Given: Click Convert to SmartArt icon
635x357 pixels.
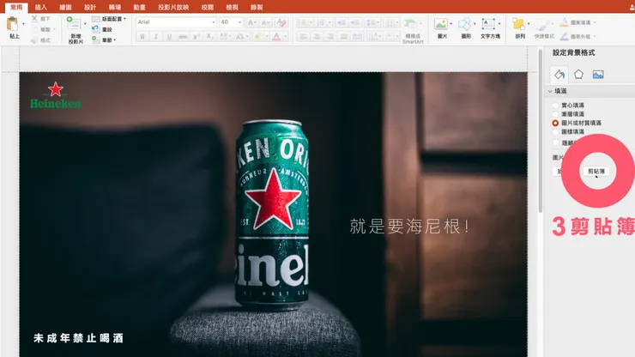Looking at the screenshot, I should (x=411, y=24).
